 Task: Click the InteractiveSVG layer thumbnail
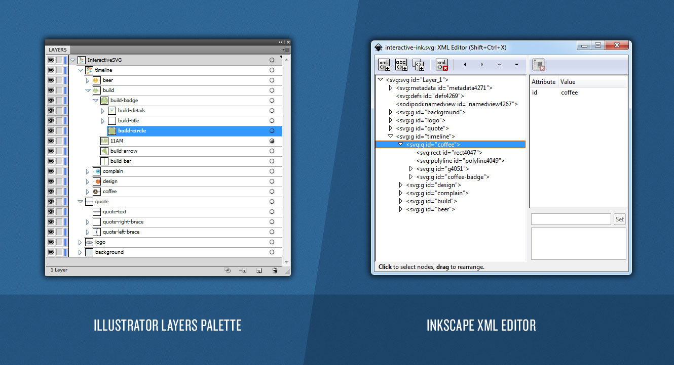81,60
